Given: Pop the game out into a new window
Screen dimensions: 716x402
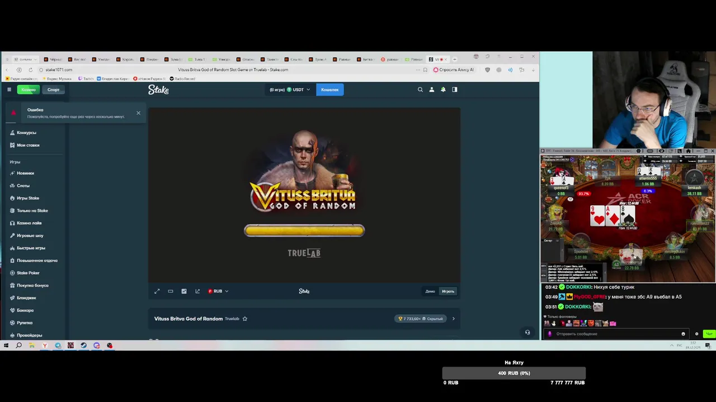Looking at the screenshot, I should [x=197, y=291].
